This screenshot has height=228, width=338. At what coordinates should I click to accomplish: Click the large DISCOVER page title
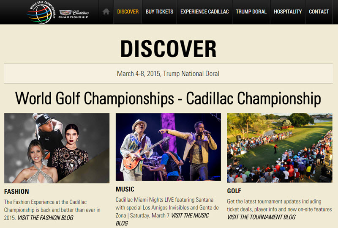[x=168, y=49]
